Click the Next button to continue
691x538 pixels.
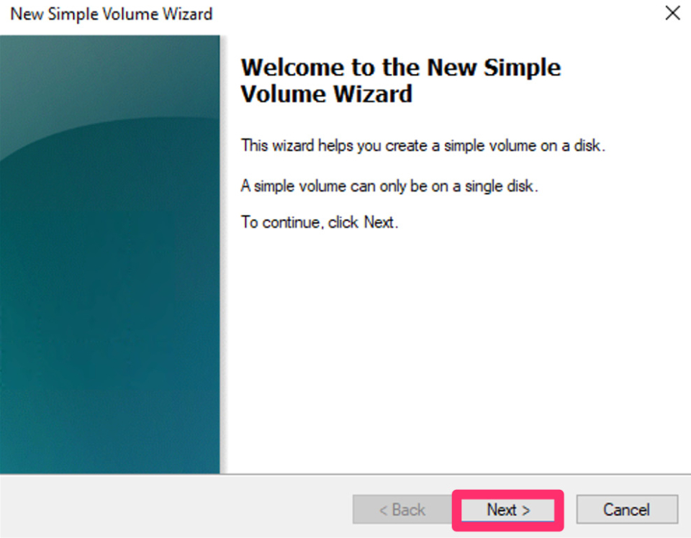[x=507, y=510]
